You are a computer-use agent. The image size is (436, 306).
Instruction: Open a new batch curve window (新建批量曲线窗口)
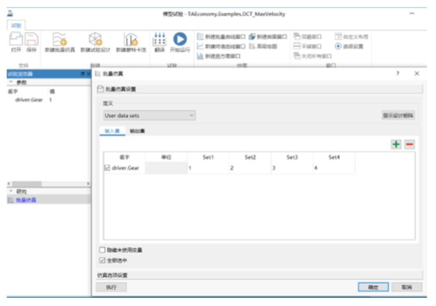pos(221,37)
